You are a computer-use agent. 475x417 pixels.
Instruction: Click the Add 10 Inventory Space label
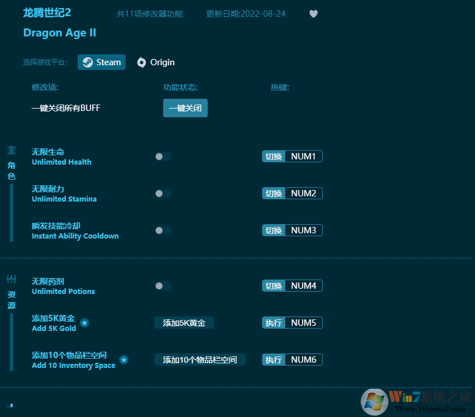[73, 365]
